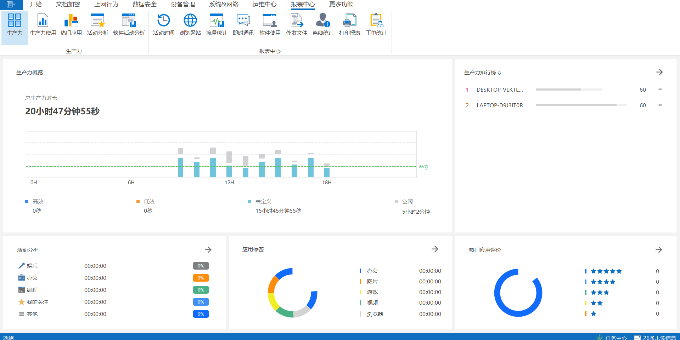Open 打印报表 report

click(349, 25)
